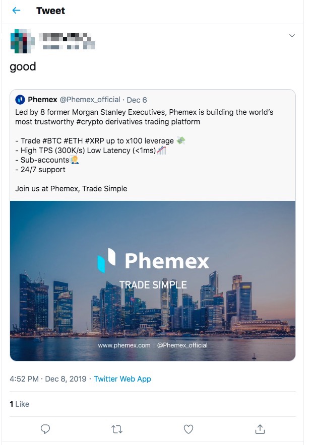Click the @Phemex_official handle
The image size is (312, 445).
point(90,100)
